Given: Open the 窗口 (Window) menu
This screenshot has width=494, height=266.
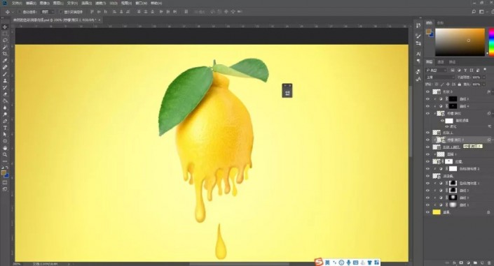Looking at the screenshot, I should point(141,3).
